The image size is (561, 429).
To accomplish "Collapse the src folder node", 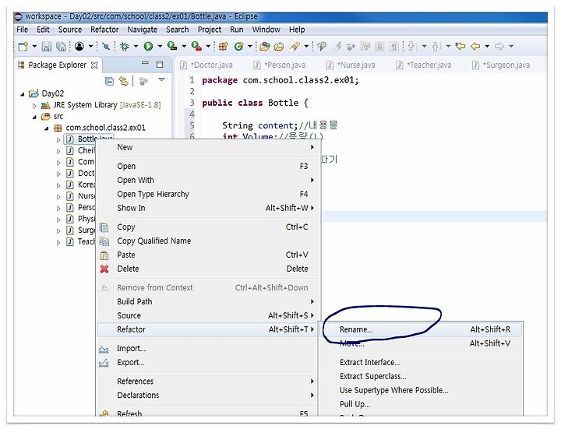I will (34, 117).
